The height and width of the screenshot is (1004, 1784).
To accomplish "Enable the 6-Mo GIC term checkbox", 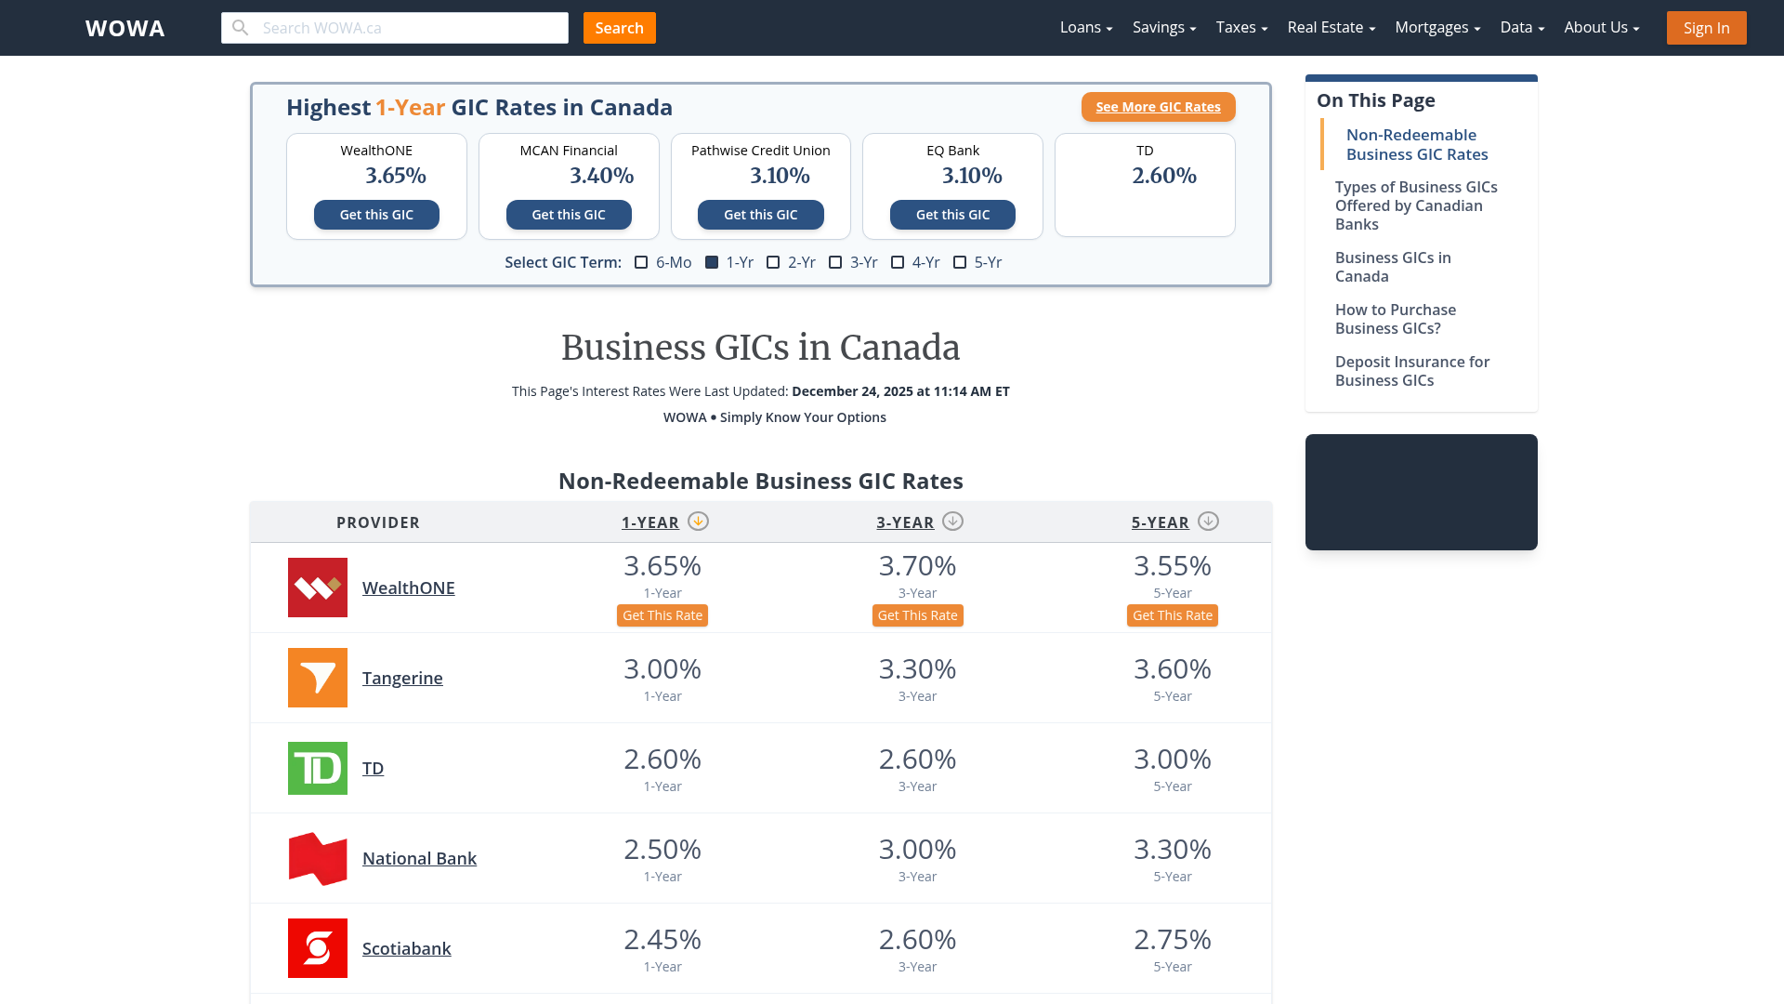I will pyautogui.click(x=641, y=262).
